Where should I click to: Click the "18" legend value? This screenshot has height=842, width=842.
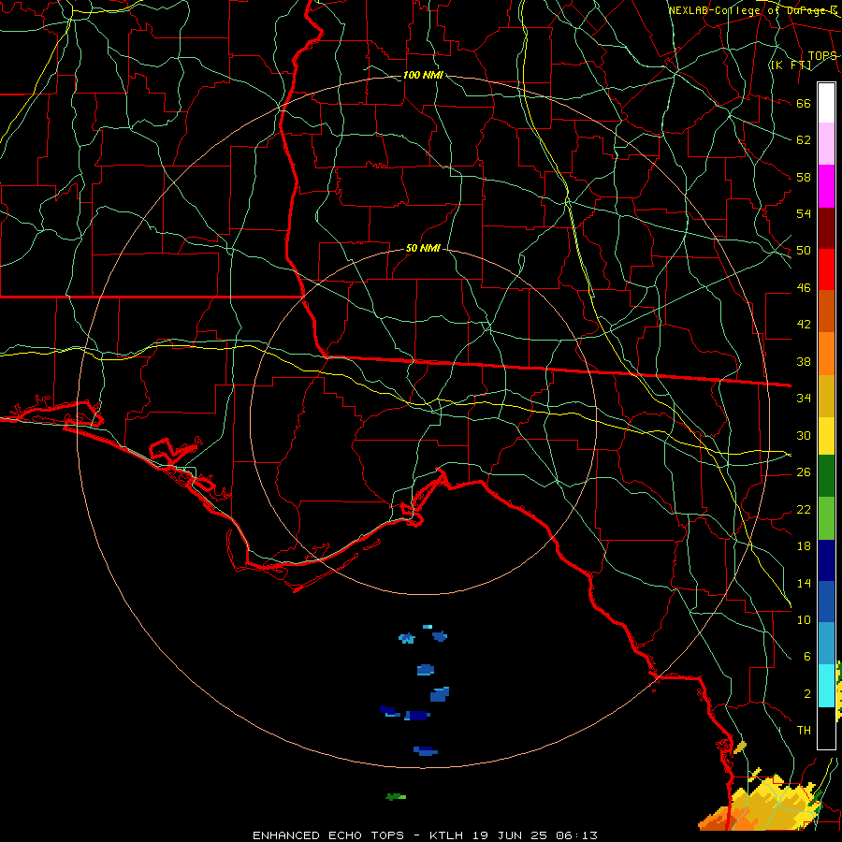pos(804,546)
